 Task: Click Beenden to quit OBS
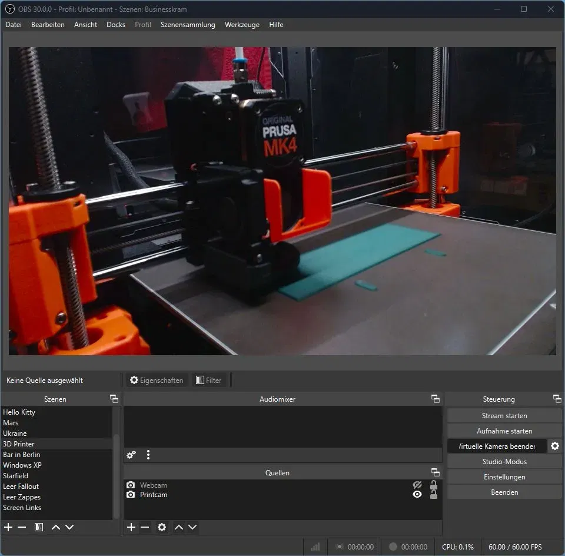tap(504, 492)
